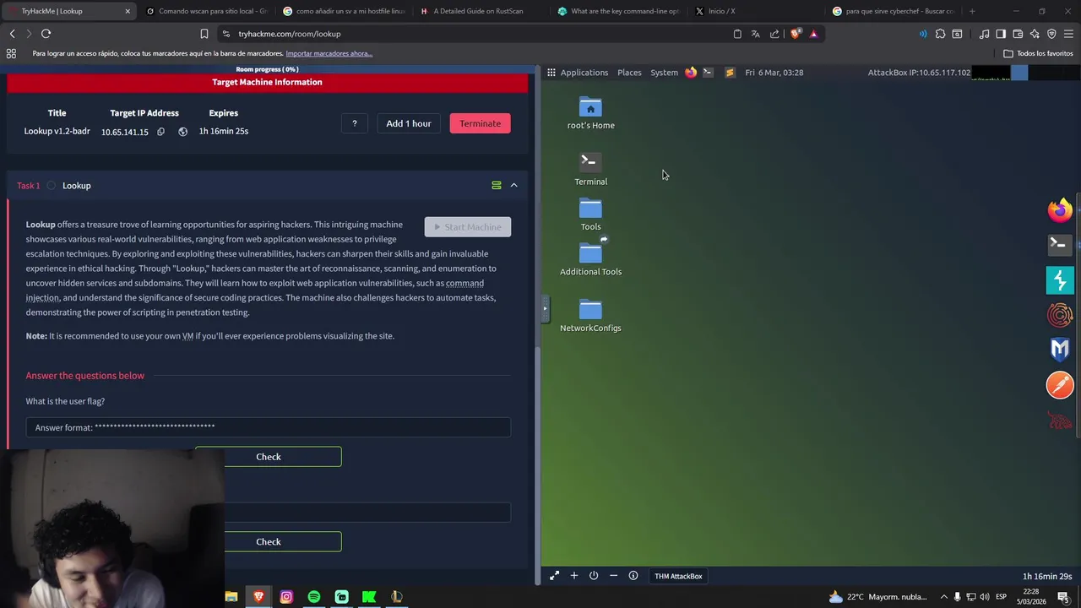Click THM AttackBox button
The height and width of the screenshot is (608, 1081).
678,576
